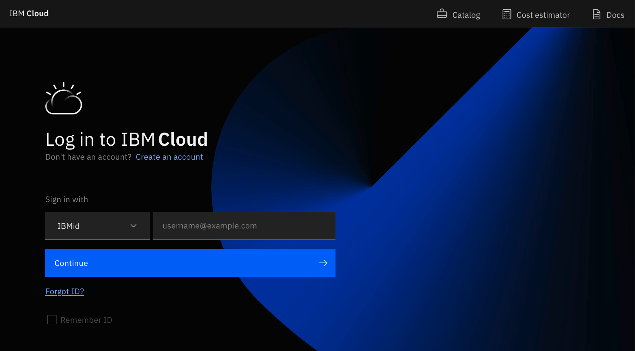Enable the Remember ID checkbox
635x351 pixels.
pyautogui.click(x=52, y=320)
